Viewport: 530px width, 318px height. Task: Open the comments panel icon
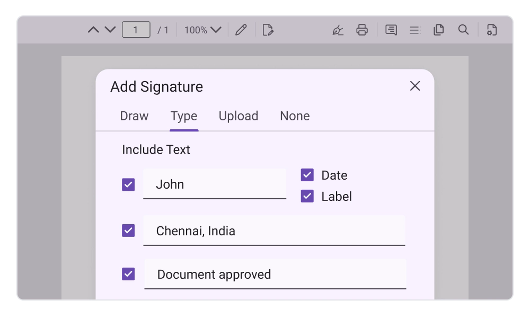pos(391,30)
